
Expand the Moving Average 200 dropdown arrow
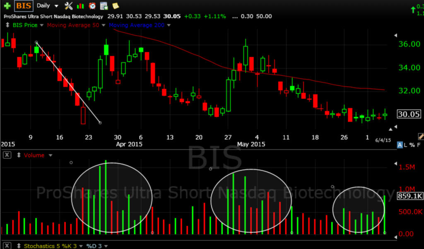pyautogui.click(x=169, y=25)
